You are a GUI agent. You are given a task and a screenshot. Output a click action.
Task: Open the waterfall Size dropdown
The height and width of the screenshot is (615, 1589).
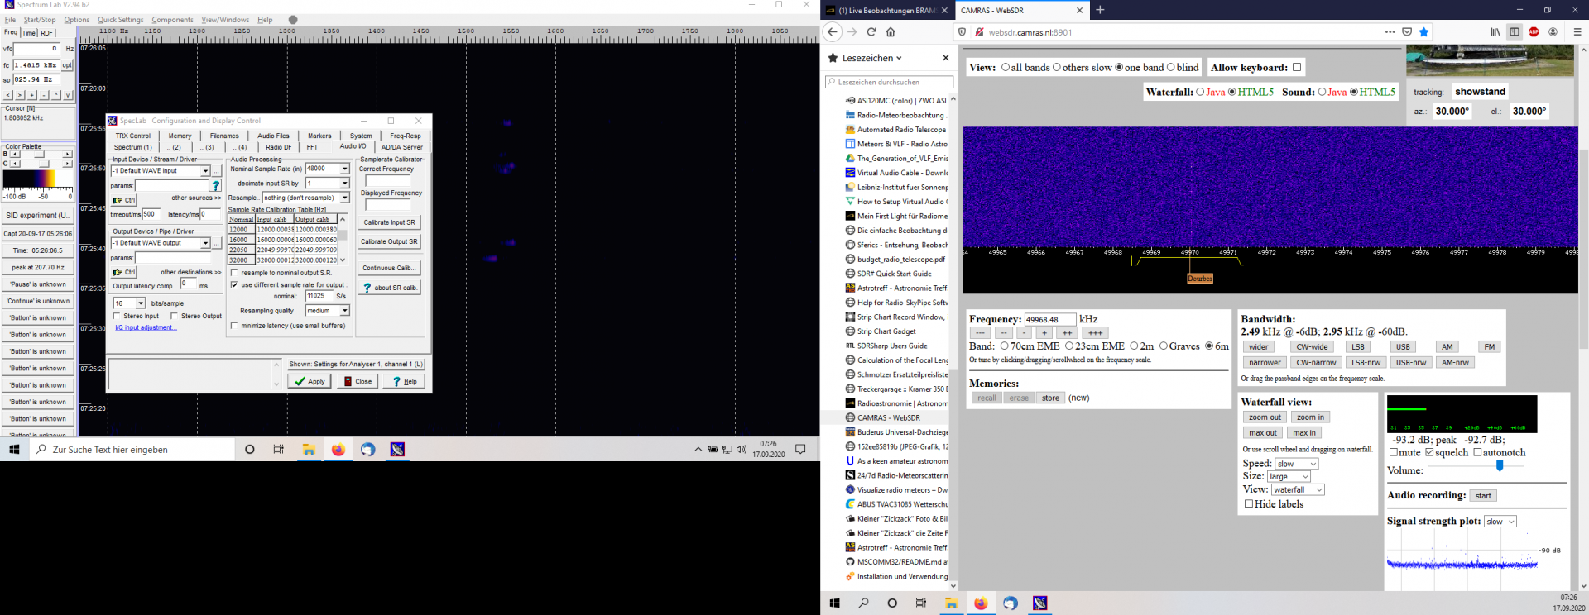pyautogui.click(x=1289, y=477)
